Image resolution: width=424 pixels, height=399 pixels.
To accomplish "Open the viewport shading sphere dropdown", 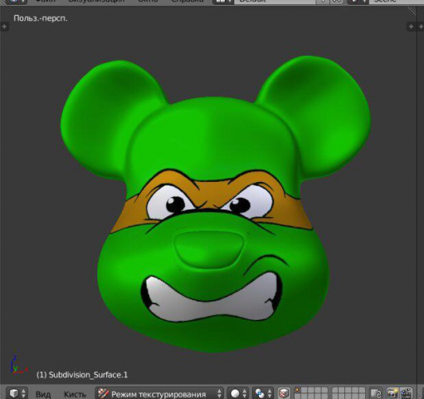I will 237,393.
